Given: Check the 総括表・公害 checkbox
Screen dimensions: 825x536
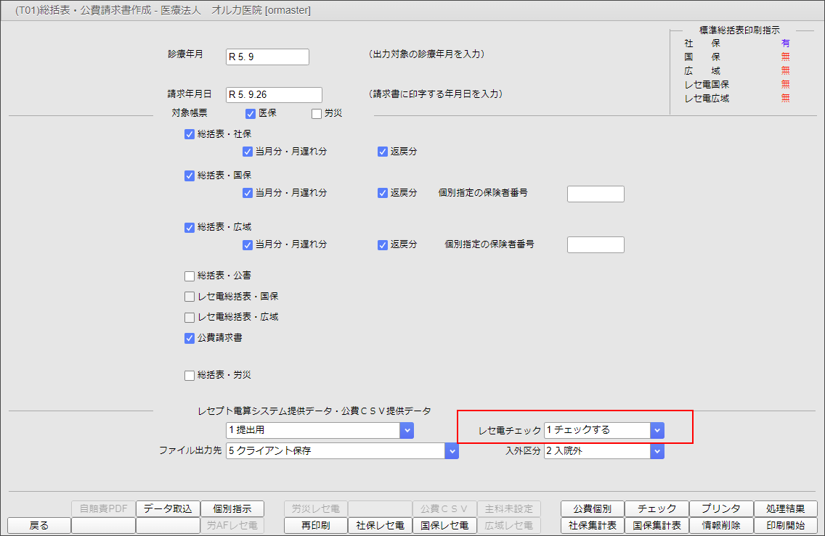Looking at the screenshot, I should coord(189,276).
